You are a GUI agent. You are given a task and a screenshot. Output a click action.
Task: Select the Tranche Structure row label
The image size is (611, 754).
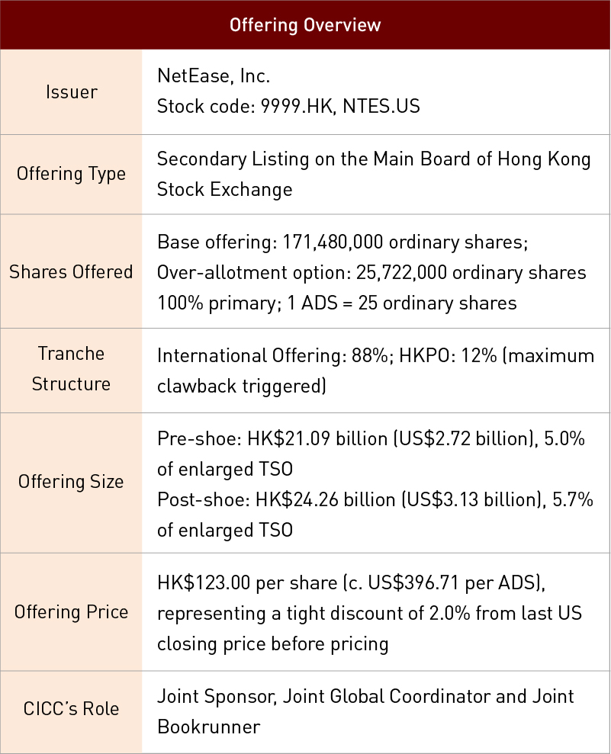pos(72,369)
